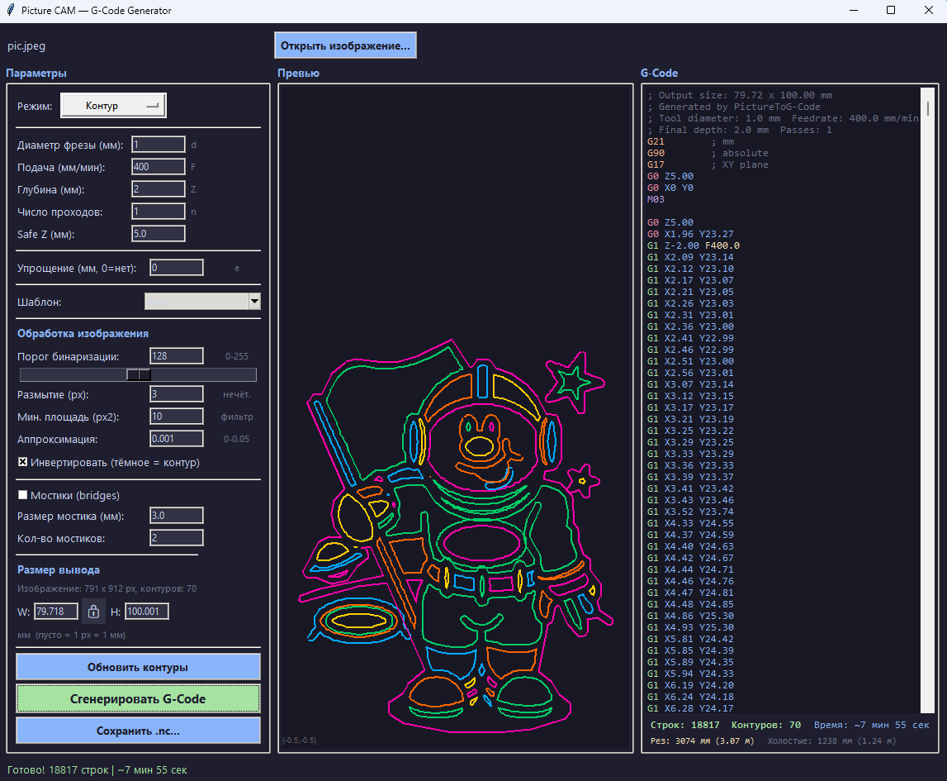
Task: Click Открыть изображение button
Action: [x=345, y=45]
